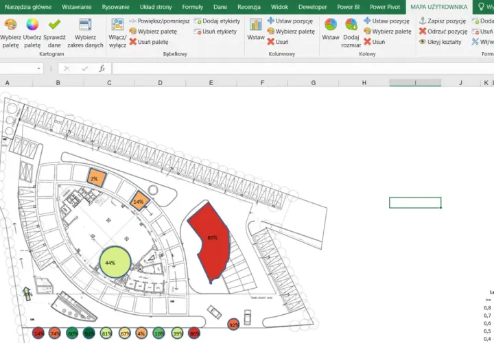Open the Deweloper tab
The width and height of the screenshot is (494, 343).
click(313, 7)
